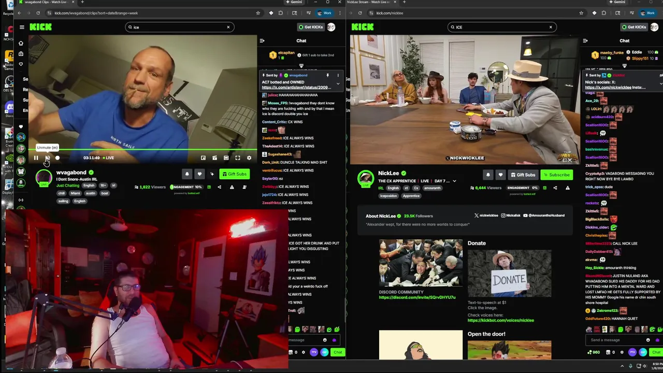Open Home icon in left Kick sidebar

tap(21, 43)
